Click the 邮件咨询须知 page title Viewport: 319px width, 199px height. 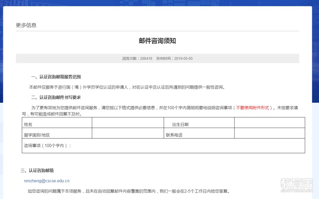click(157, 41)
